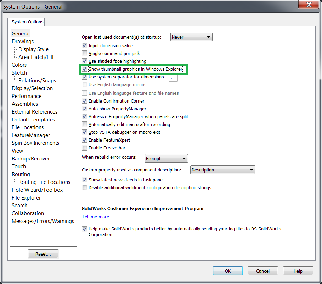Follow the Tell me more link
This screenshot has height=284, width=322.
pyautogui.click(x=96, y=217)
